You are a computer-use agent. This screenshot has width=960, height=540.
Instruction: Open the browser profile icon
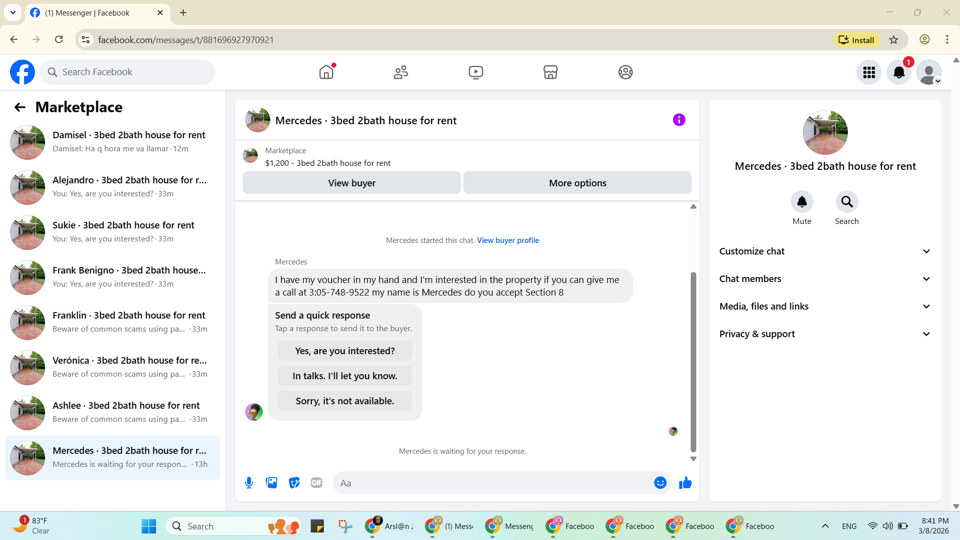coord(924,40)
